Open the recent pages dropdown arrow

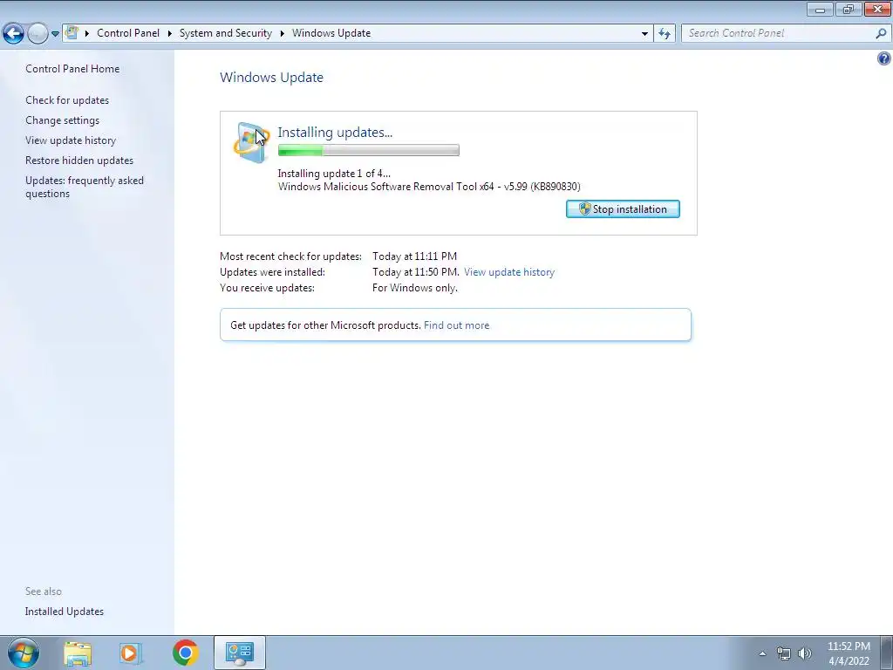(x=55, y=34)
